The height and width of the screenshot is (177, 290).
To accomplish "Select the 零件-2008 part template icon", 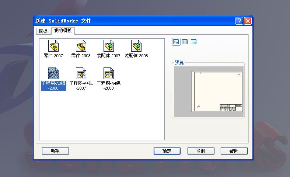I will 81,46.
